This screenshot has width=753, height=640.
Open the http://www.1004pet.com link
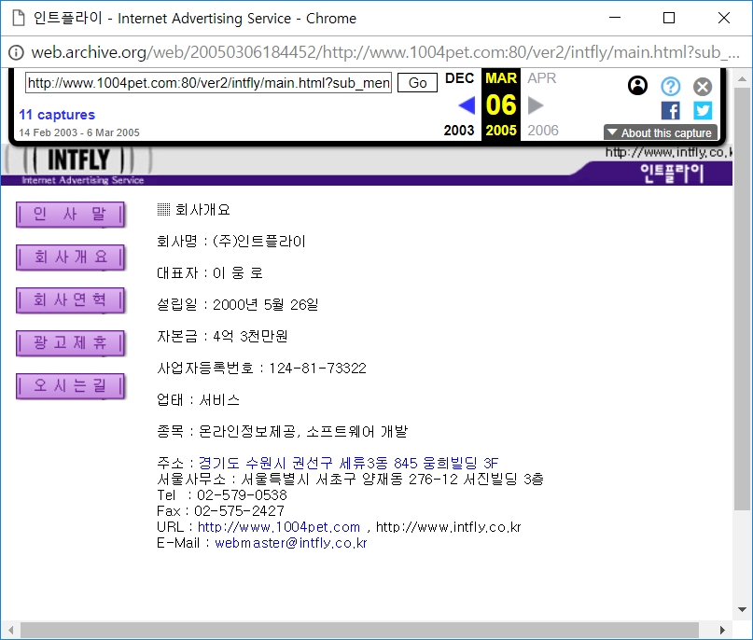pyautogui.click(x=279, y=527)
